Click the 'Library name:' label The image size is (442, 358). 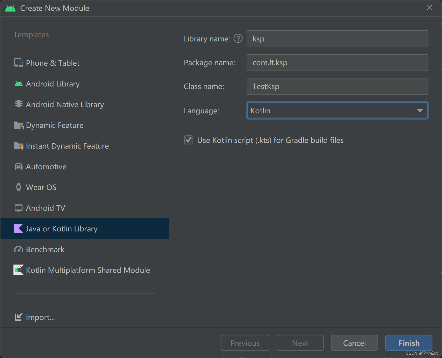[x=207, y=39]
